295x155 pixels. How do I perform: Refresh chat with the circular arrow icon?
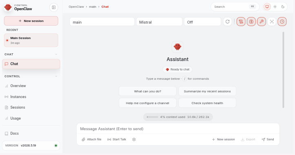pos(227,22)
